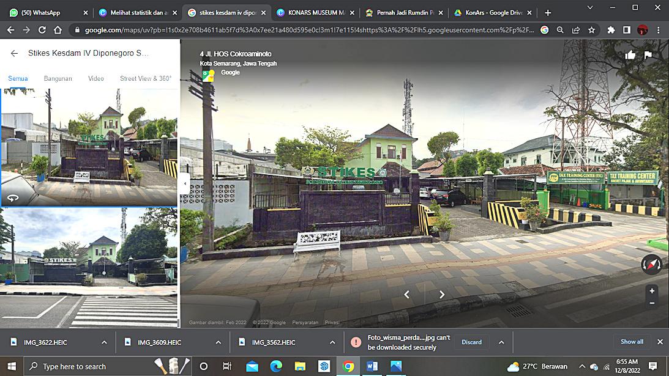669x376 pixels.
Task: Click the Street View compass control
Action: (x=651, y=264)
